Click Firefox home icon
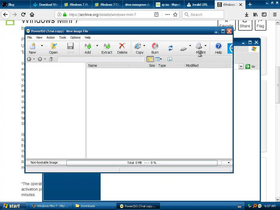Screen dimensions: 280x210 32,14
